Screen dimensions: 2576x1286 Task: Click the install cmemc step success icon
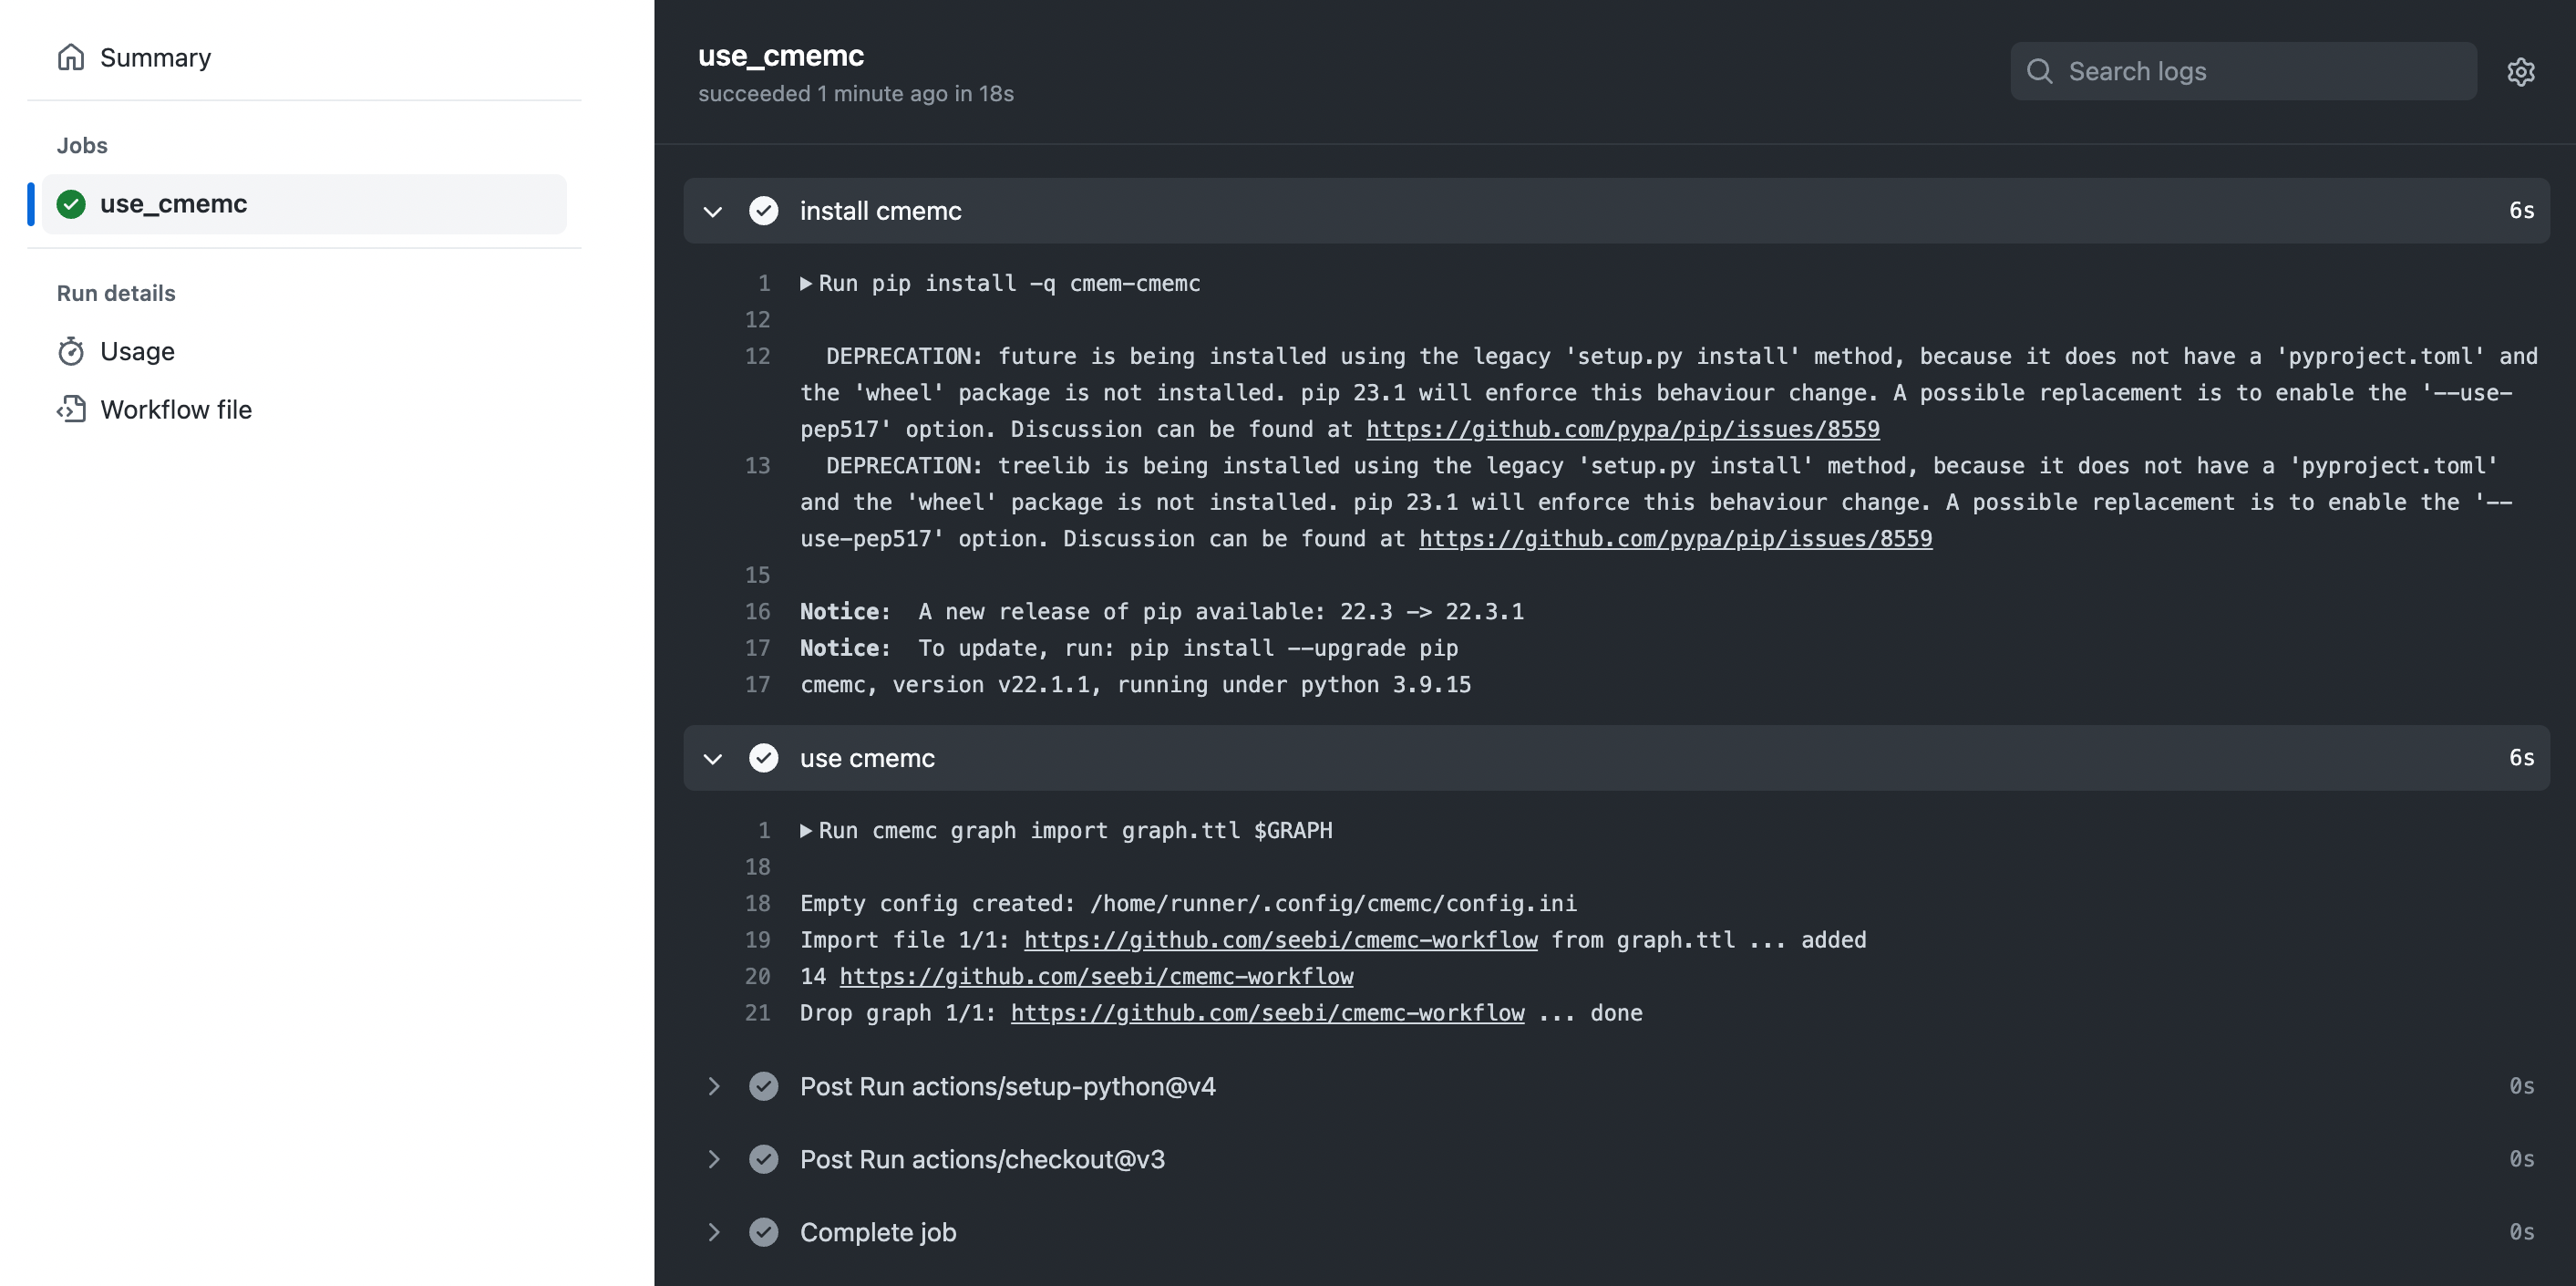[764, 211]
